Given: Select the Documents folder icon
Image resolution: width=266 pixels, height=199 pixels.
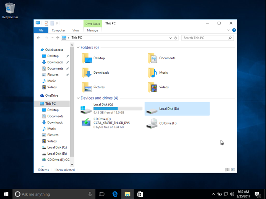Looking at the screenshot, I should point(152,58).
